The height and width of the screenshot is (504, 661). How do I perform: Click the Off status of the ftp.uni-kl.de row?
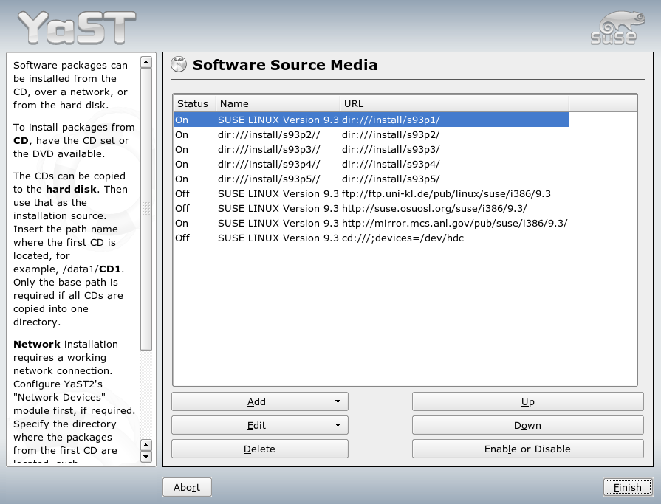click(182, 193)
